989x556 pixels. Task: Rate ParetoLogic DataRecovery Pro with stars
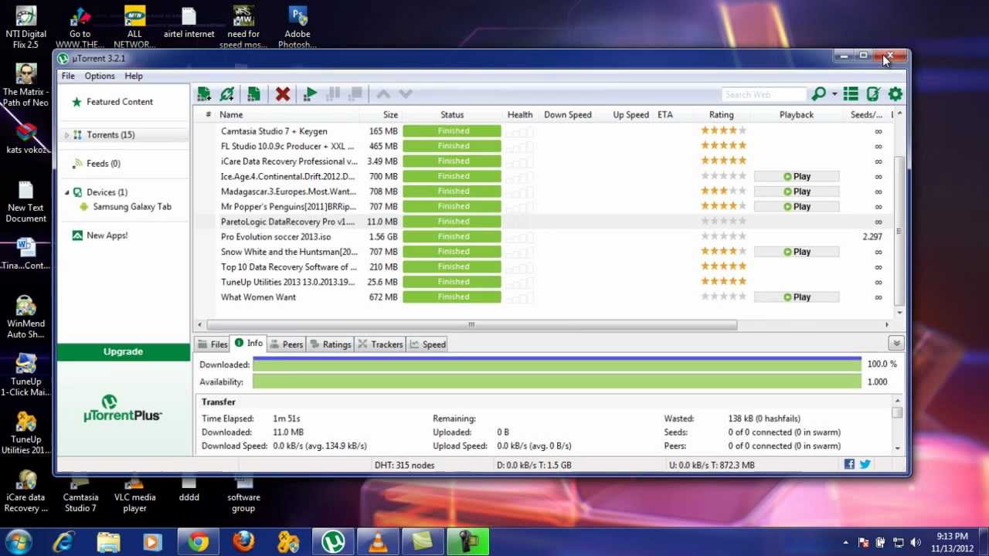point(723,222)
